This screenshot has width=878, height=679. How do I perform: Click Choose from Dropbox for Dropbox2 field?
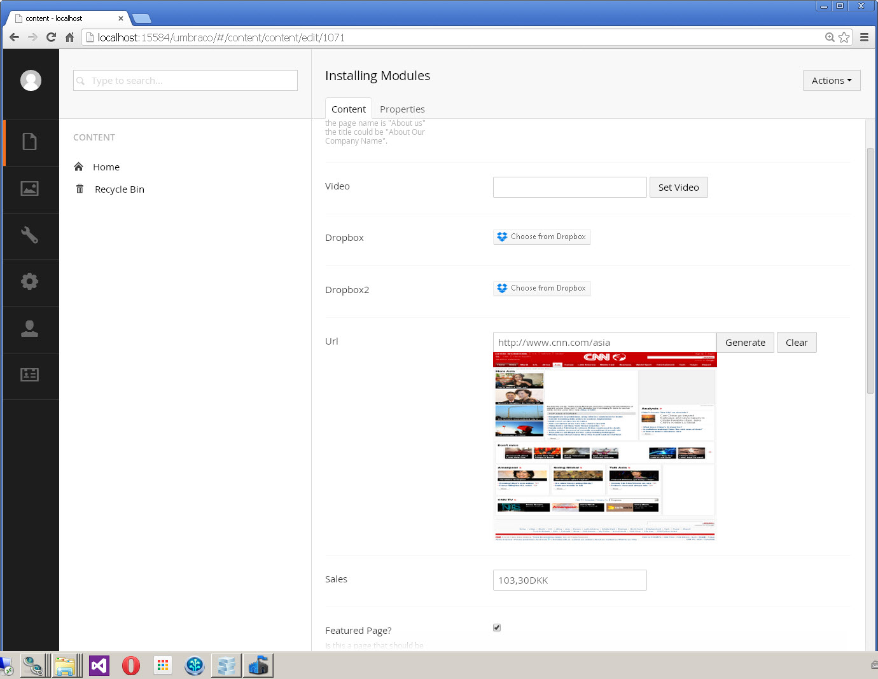click(x=542, y=288)
